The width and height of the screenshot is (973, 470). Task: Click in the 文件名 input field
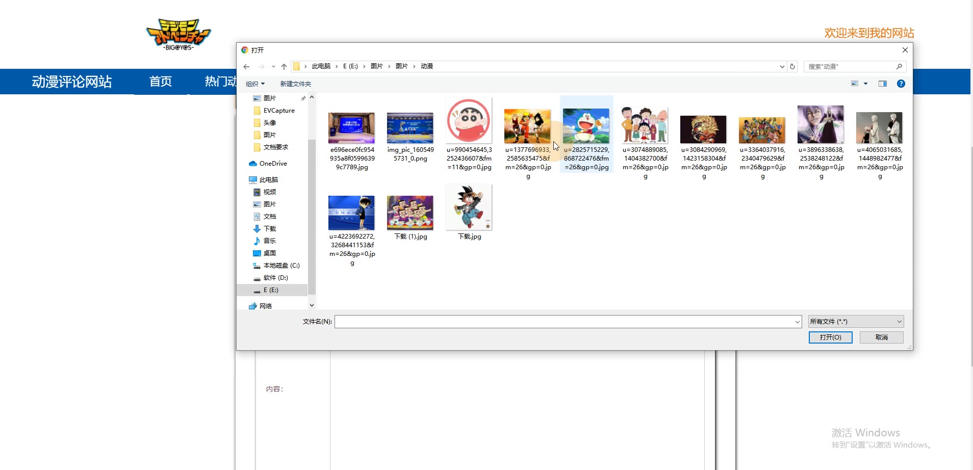pos(564,322)
